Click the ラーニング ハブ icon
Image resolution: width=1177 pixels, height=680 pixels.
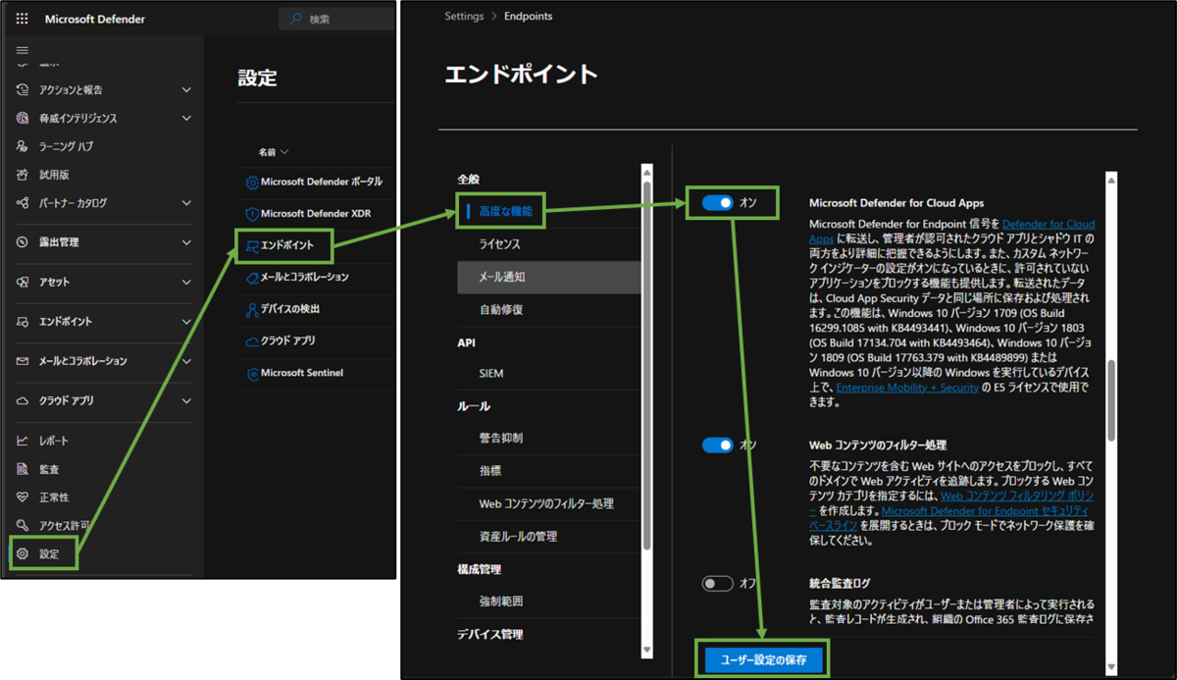click(23, 146)
